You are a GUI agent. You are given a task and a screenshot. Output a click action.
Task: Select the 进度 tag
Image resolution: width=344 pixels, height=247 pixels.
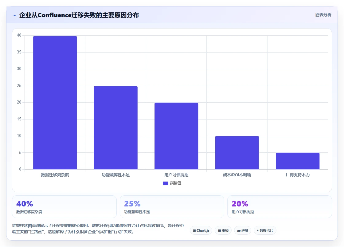(243, 230)
